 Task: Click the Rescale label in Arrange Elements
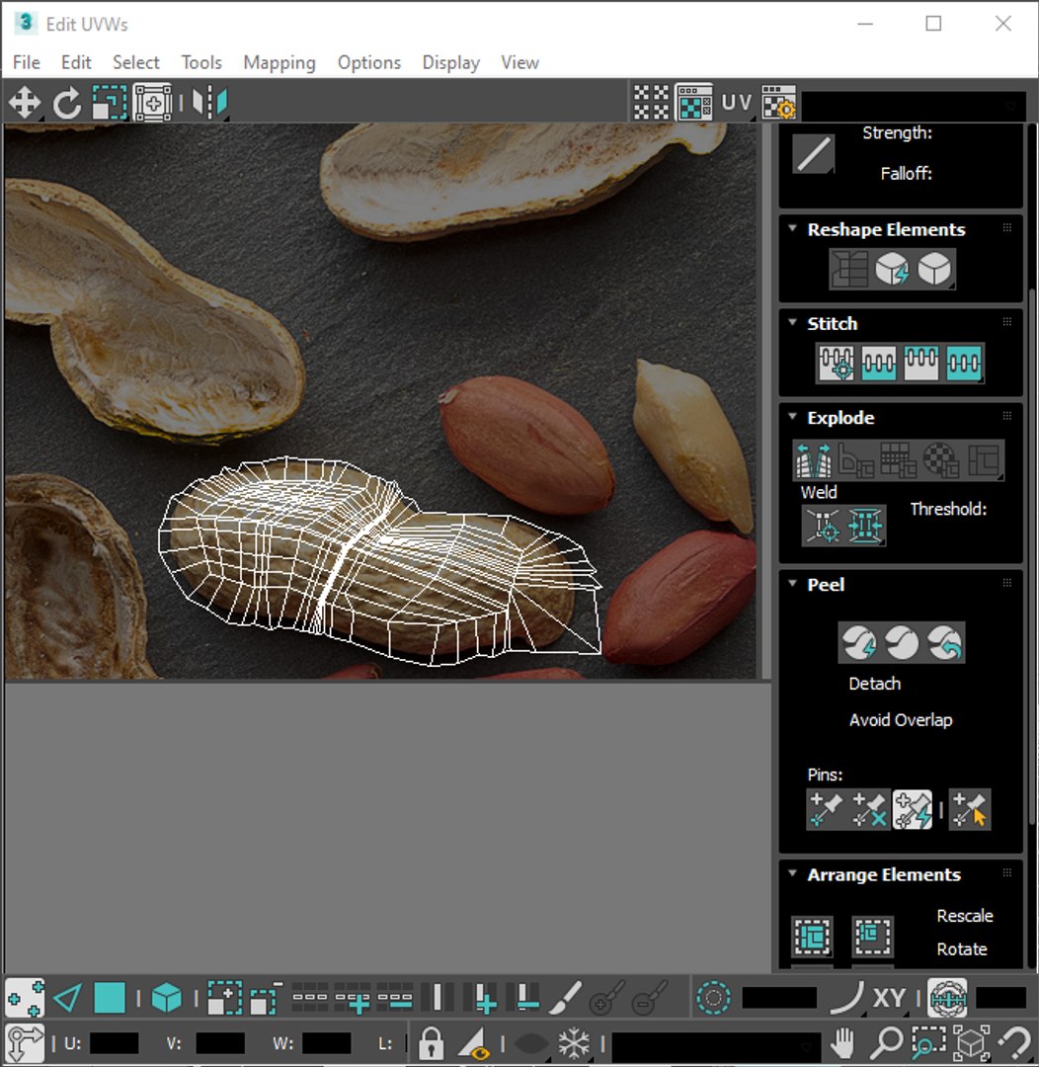(x=965, y=916)
